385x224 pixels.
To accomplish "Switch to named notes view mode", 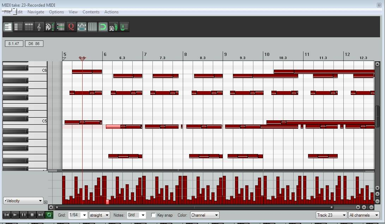I will (18, 27).
